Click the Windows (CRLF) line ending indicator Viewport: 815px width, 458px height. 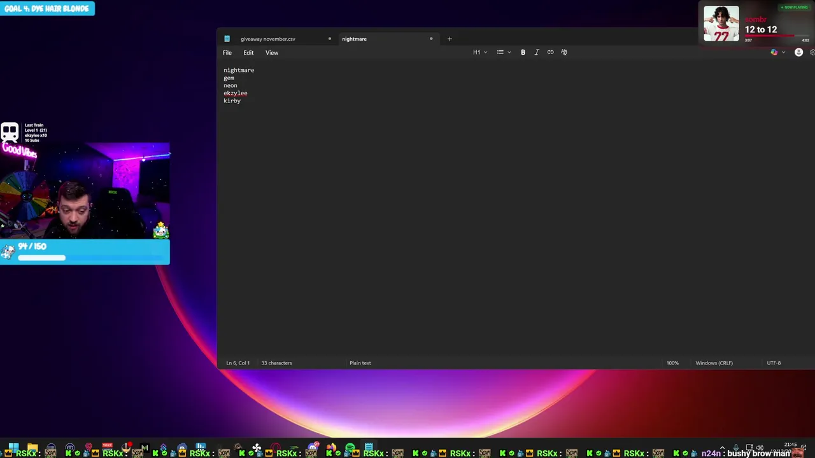click(x=714, y=363)
